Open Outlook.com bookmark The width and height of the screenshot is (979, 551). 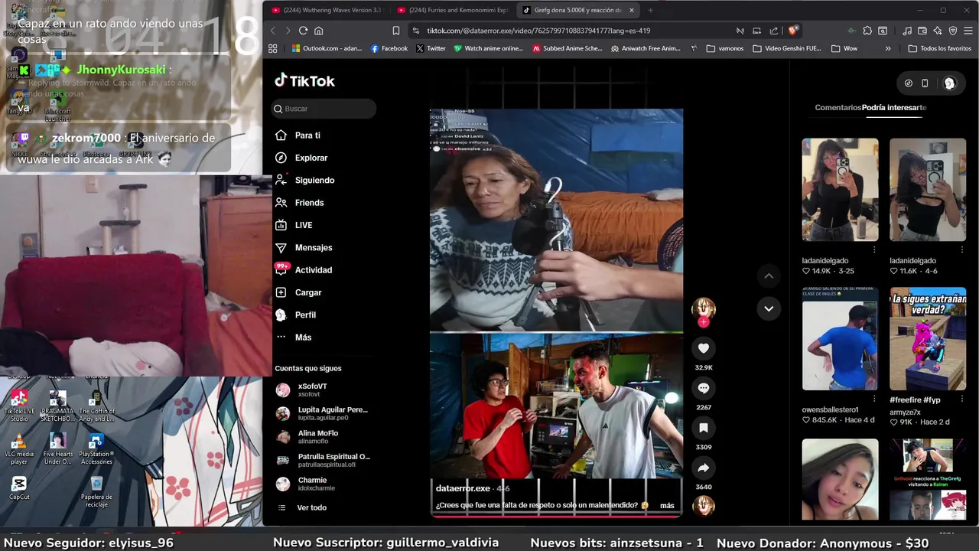[327, 48]
